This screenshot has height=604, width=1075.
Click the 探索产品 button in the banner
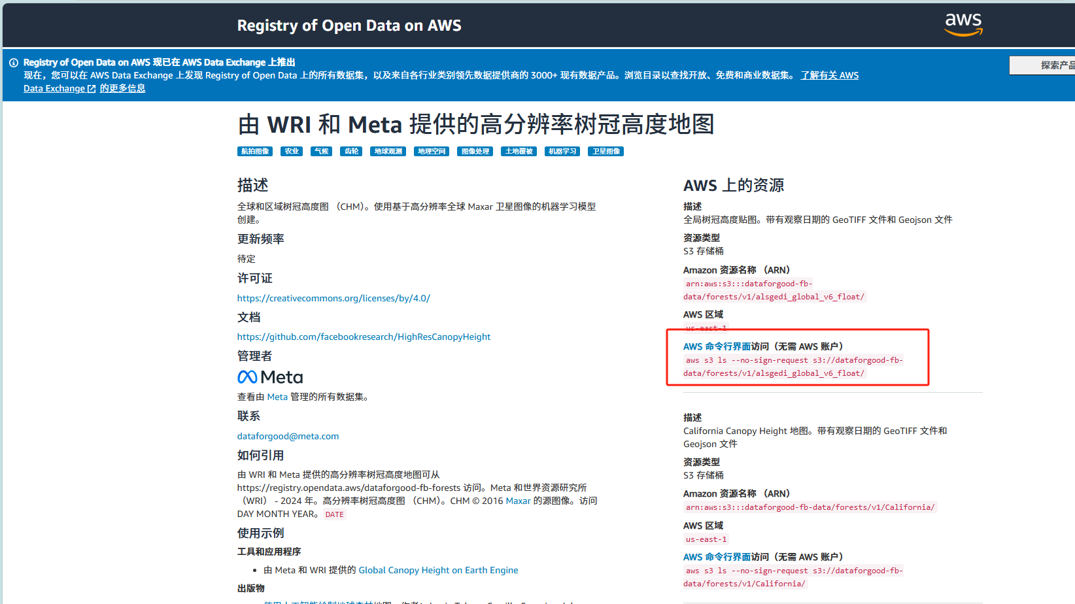[1044, 65]
